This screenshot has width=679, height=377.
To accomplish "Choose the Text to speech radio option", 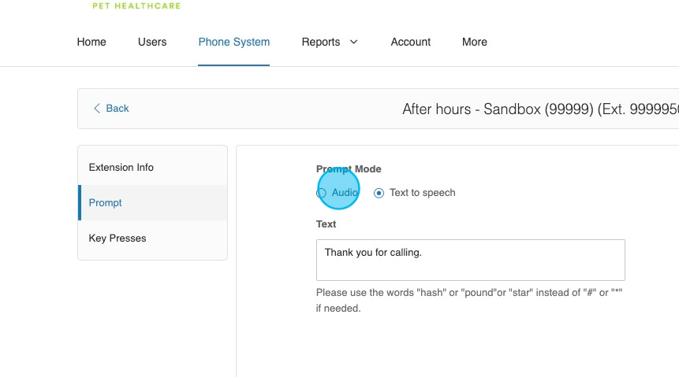I will tap(379, 193).
